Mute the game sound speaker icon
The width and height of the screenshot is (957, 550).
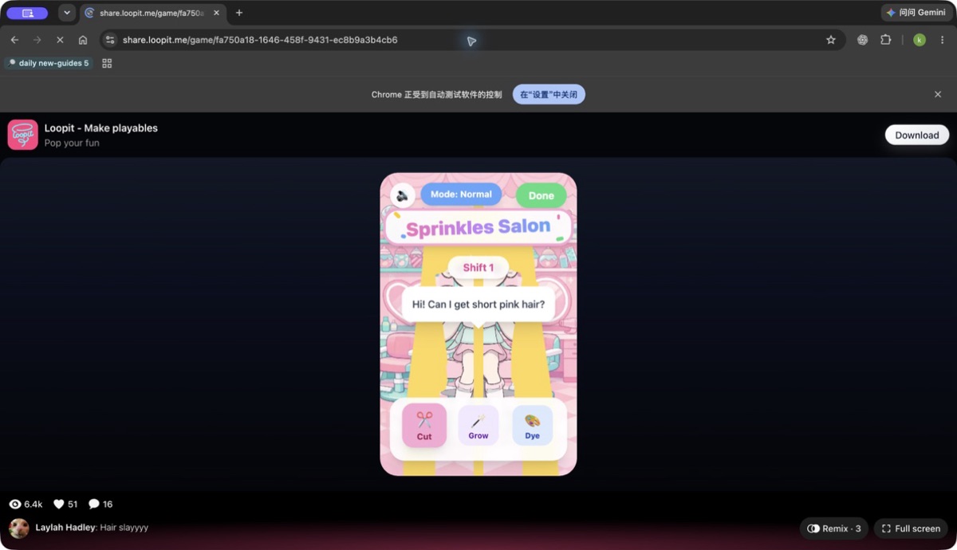point(403,195)
